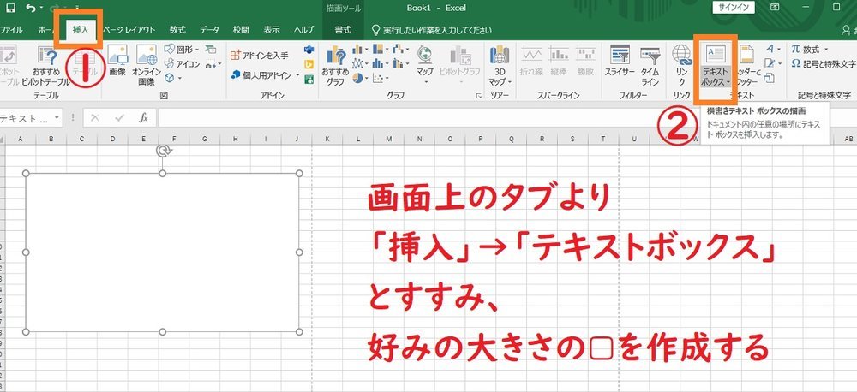This screenshot has height=392, width=857.
Task: Click おすすめピボットテーブル button
Action: (x=46, y=66)
